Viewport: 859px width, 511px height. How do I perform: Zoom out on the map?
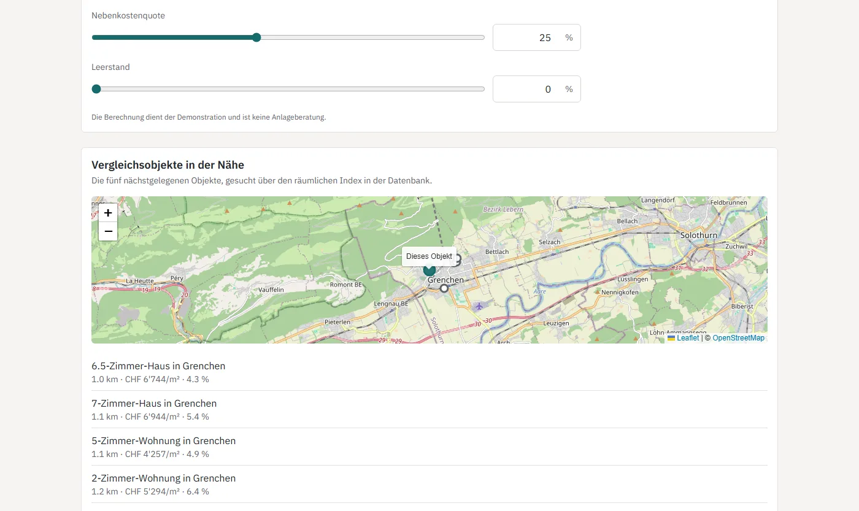(x=108, y=231)
